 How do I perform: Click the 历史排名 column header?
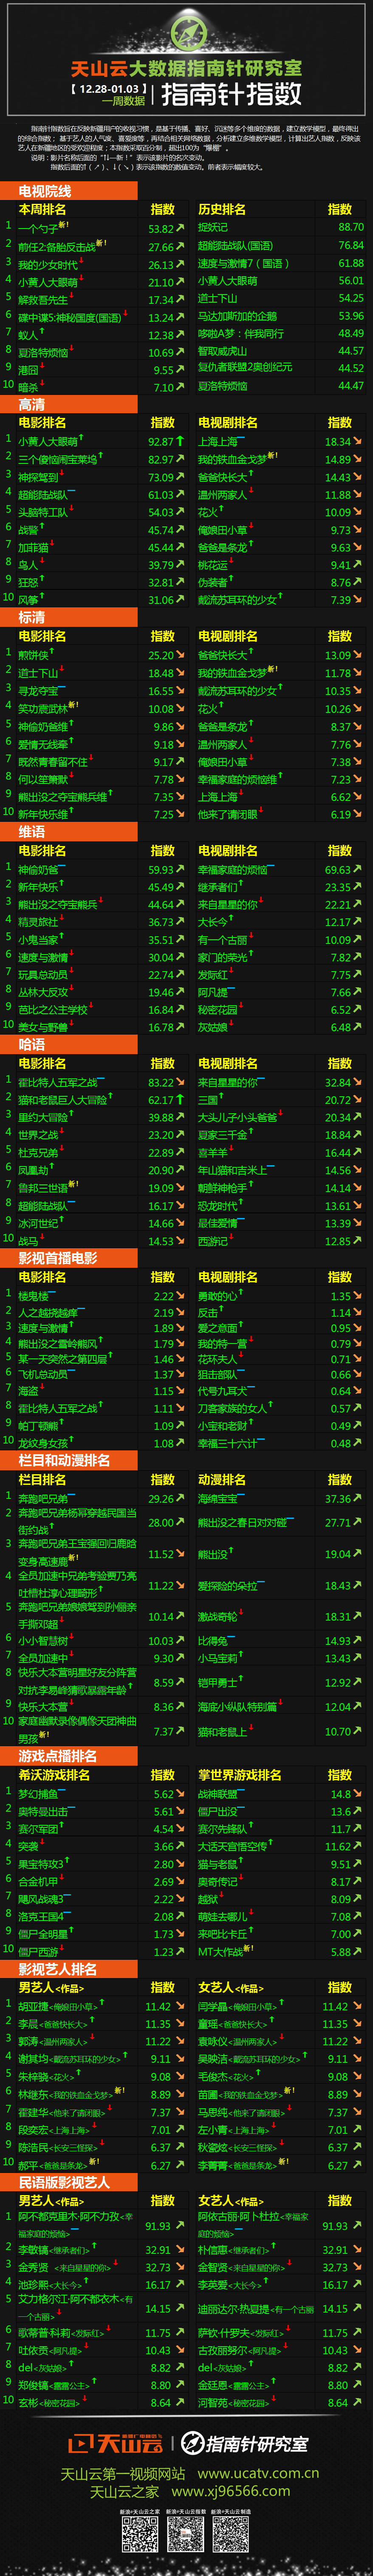221,209
